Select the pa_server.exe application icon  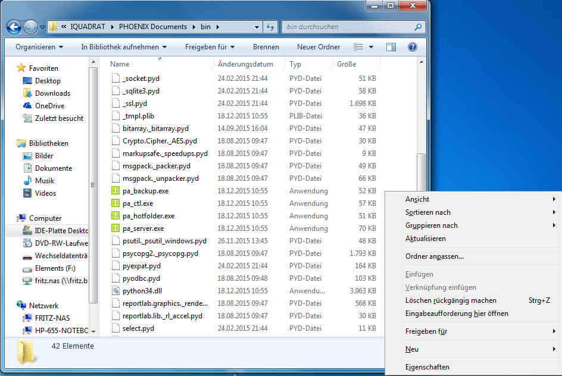click(115, 228)
